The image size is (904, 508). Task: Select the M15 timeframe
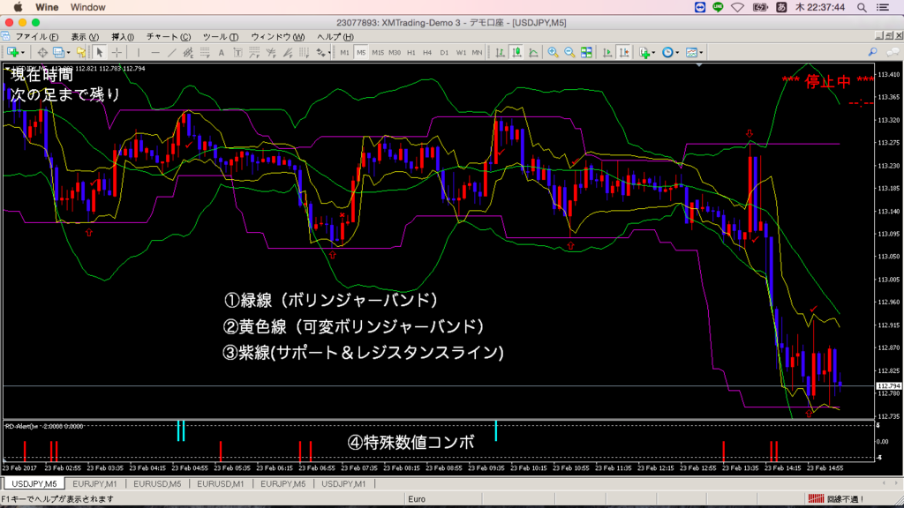pyautogui.click(x=378, y=52)
